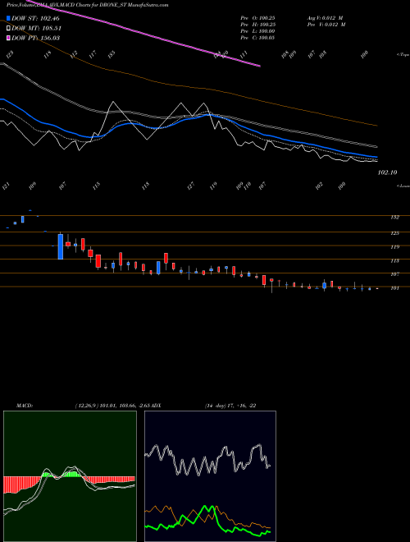Image resolution: width=410 pixels, height=542 pixels.
Task: Click the white DOW MT legend swatch
Action: (x=8, y=28)
